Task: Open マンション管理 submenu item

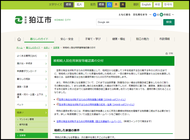Action: point(31,119)
